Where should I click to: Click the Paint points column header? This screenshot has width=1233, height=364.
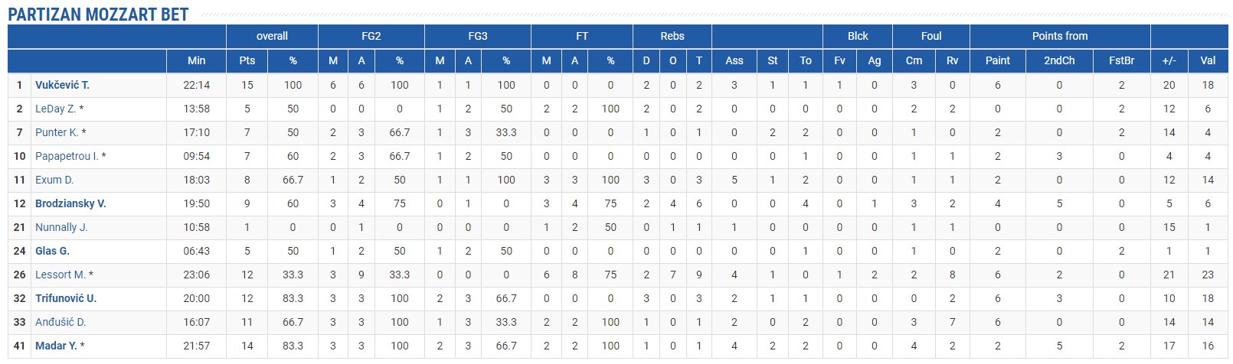click(x=997, y=60)
